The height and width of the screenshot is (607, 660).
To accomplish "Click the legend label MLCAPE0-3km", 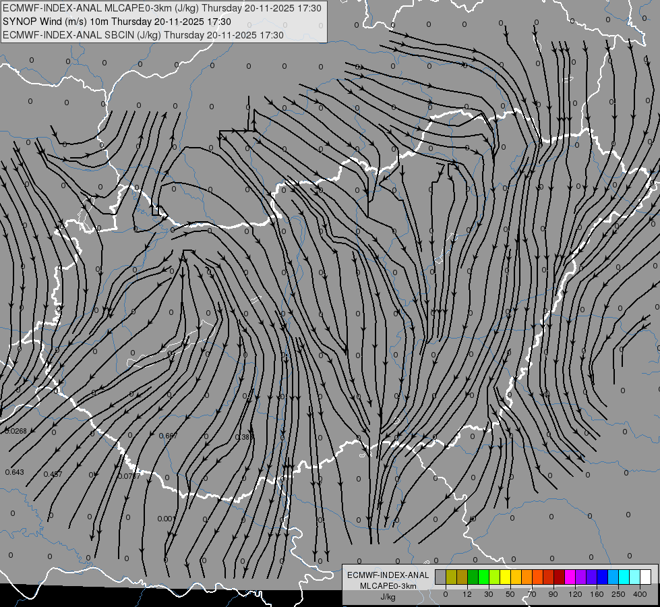I will 388,585.
